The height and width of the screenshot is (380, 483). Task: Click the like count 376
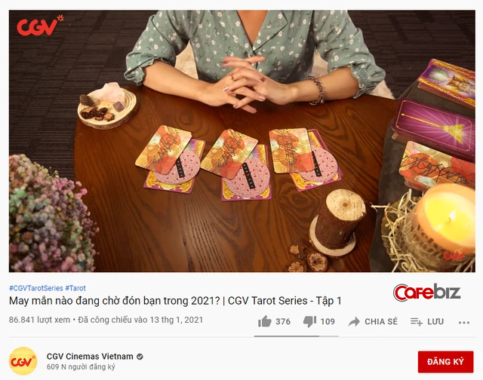pyautogui.click(x=283, y=322)
